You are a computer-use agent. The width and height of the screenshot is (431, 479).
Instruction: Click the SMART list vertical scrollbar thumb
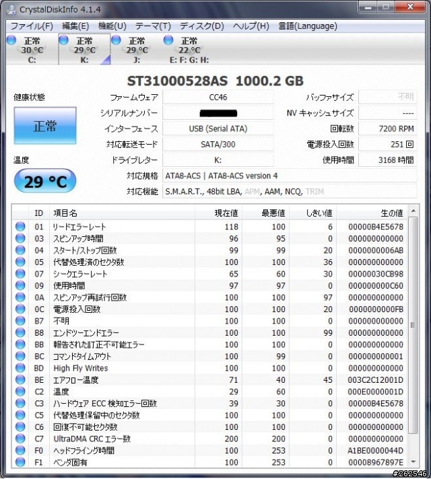[413, 325]
